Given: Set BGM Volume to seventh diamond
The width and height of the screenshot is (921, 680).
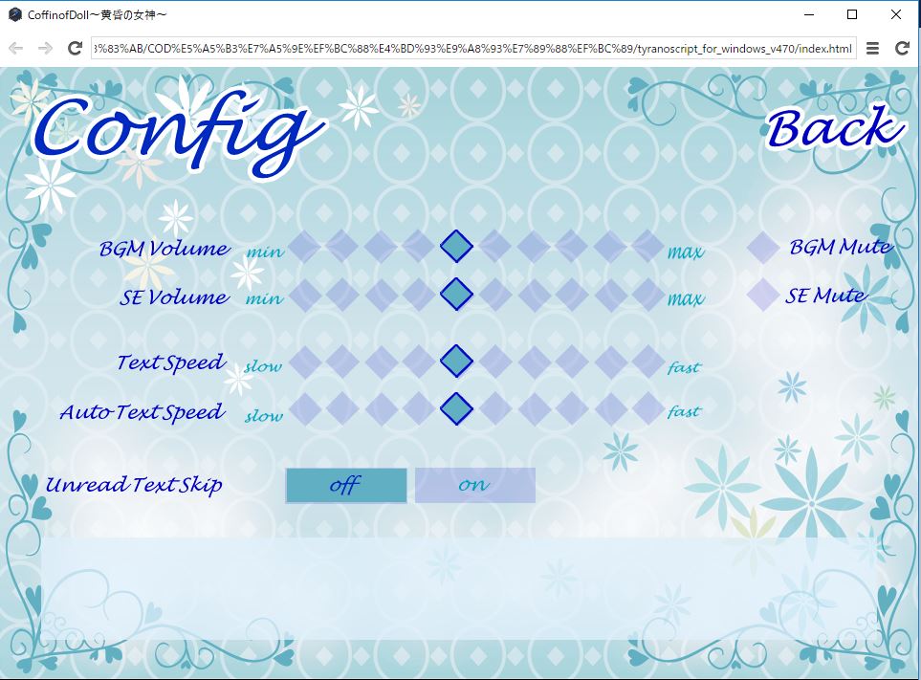Looking at the screenshot, I should click(534, 246).
